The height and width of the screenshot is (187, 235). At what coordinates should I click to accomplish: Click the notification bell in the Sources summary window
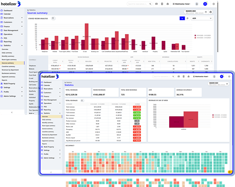pyautogui.click(x=197, y=4)
